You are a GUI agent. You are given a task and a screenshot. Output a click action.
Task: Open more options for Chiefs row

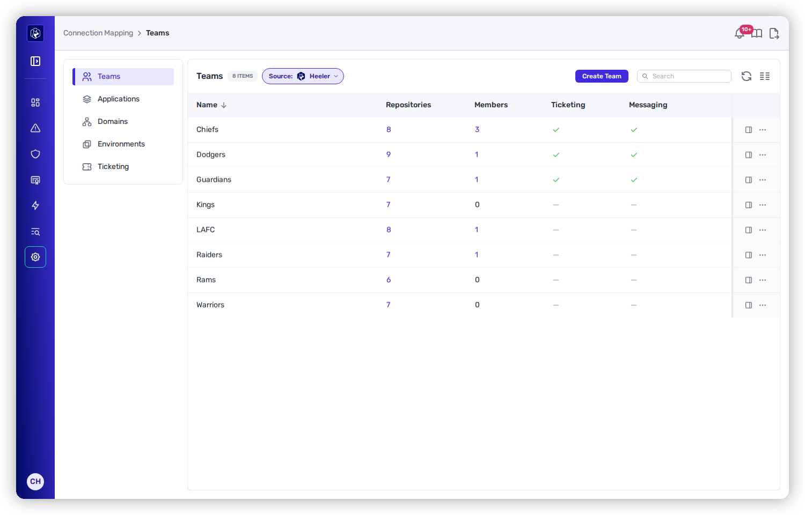763,130
